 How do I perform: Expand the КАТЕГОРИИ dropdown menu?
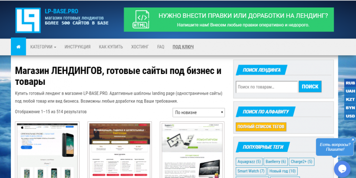coord(43,47)
